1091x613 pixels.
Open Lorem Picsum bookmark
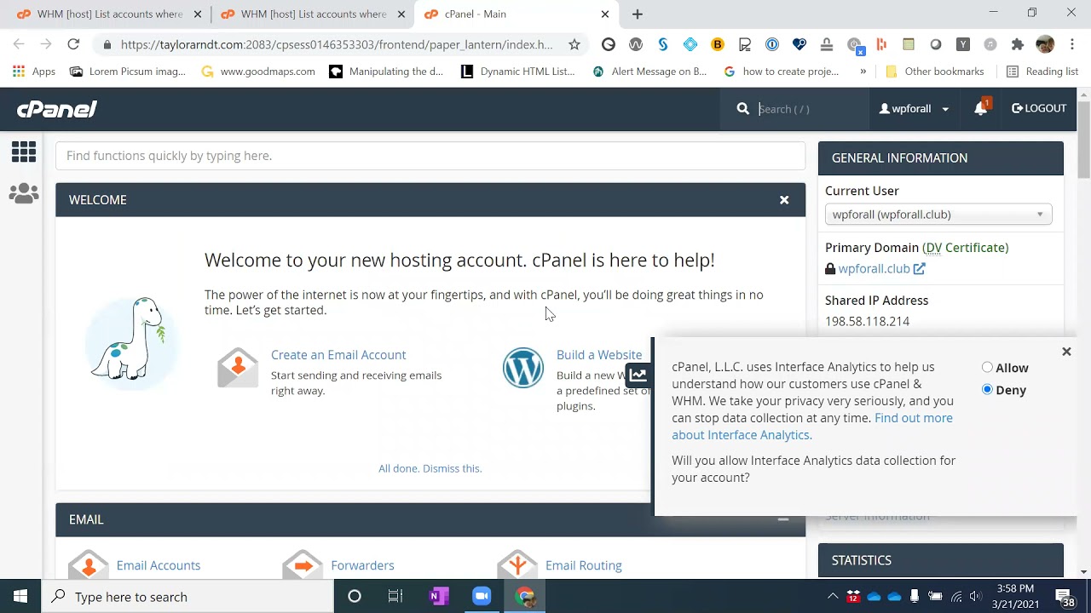point(128,72)
